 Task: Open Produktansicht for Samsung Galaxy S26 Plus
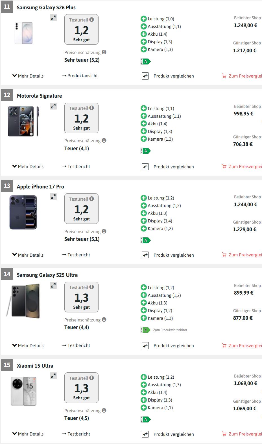tap(80, 76)
